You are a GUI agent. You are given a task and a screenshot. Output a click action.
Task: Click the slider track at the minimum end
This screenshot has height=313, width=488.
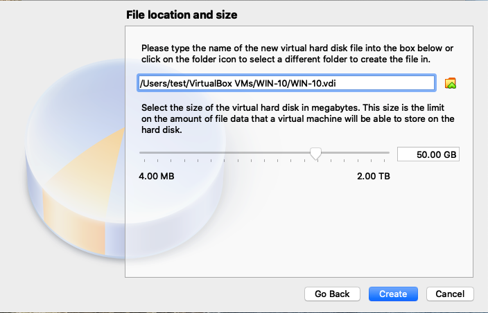(141, 152)
